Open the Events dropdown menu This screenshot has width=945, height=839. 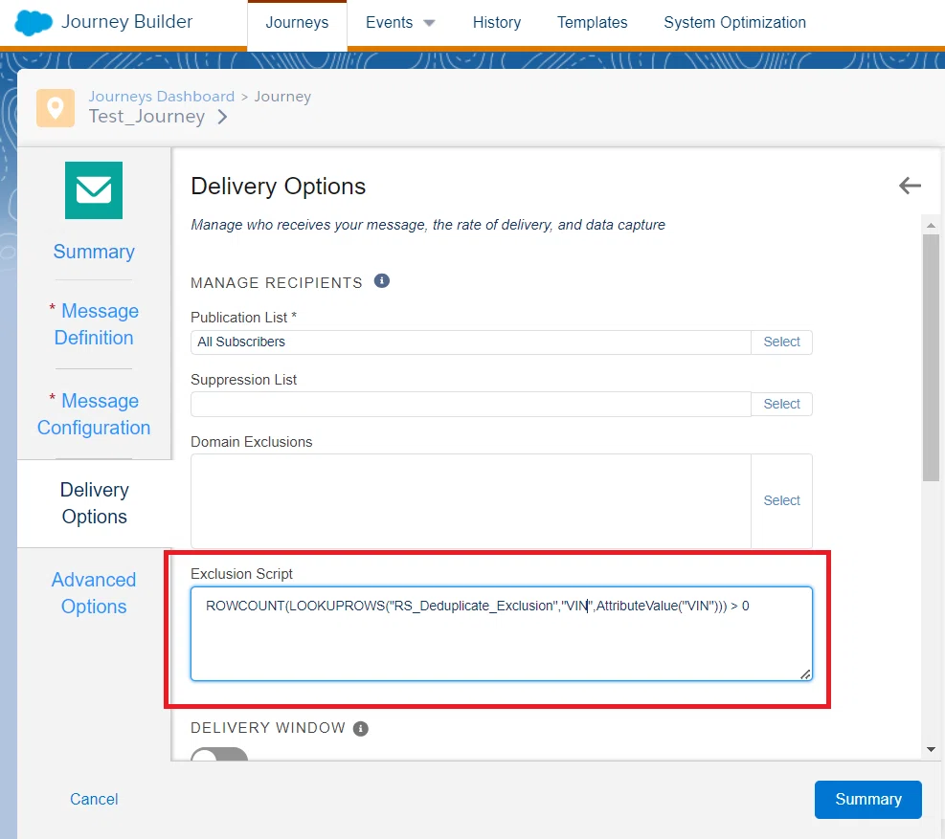(x=400, y=23)
